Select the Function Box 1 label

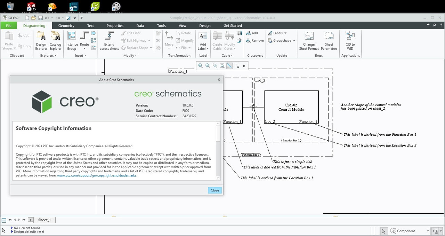[251, 155]
